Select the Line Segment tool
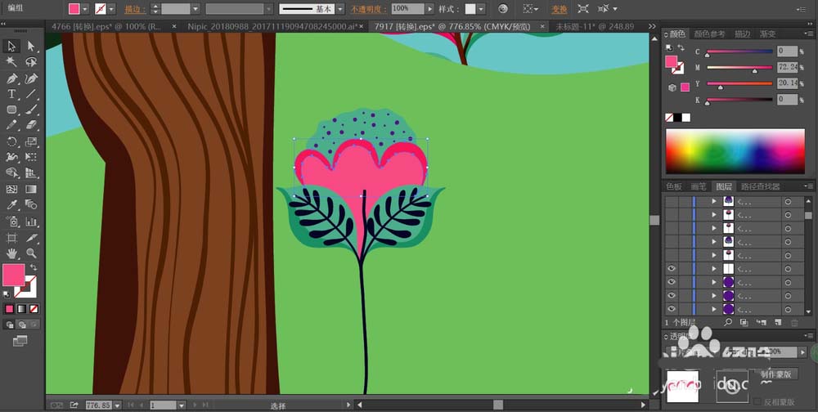 click(x=31, y=94)
